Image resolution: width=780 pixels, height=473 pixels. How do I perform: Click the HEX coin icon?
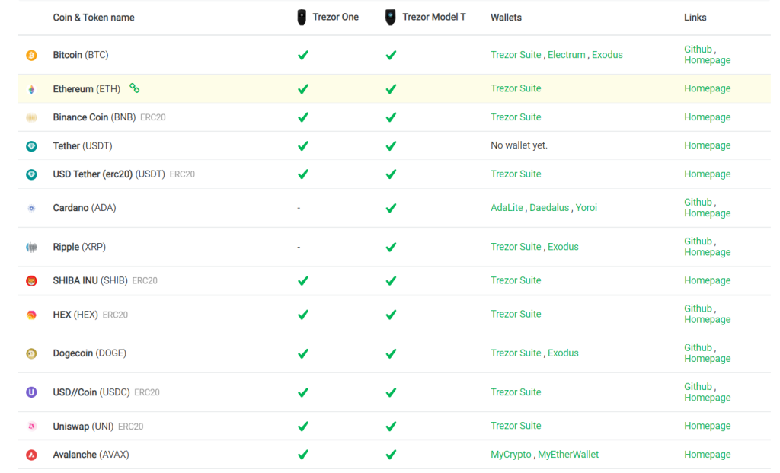[31, 315]
